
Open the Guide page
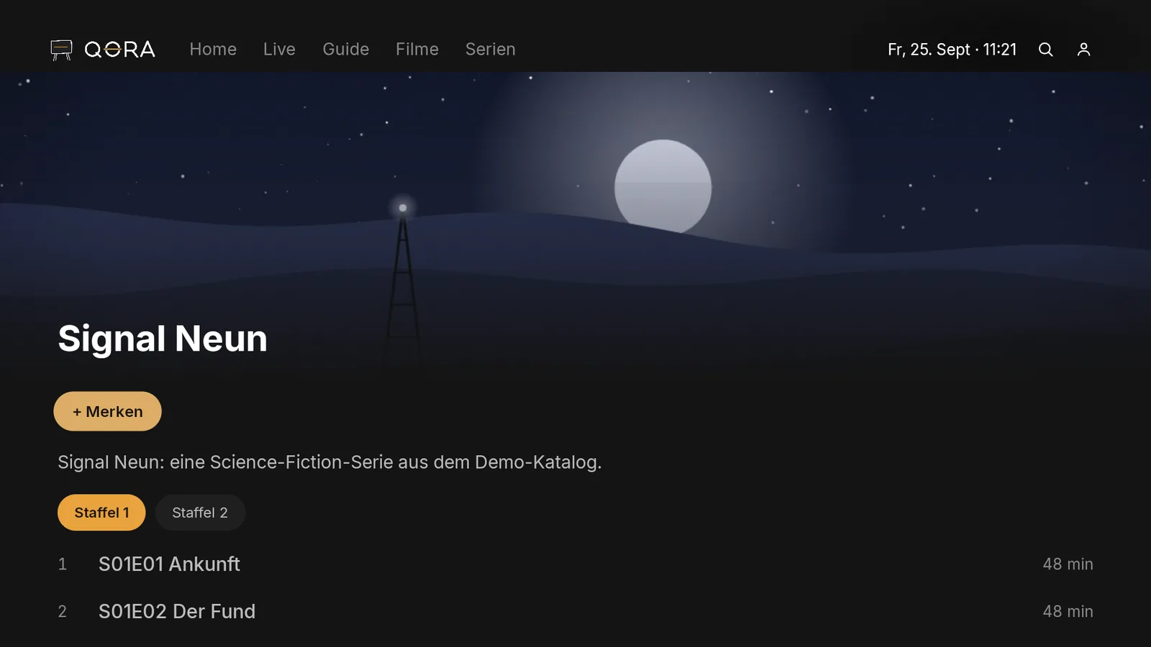pos(345,50)
